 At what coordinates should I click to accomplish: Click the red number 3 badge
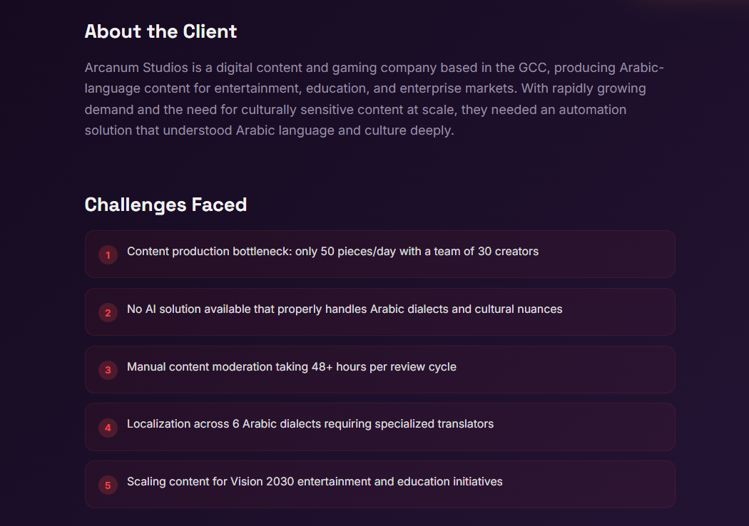click(108, 370)
